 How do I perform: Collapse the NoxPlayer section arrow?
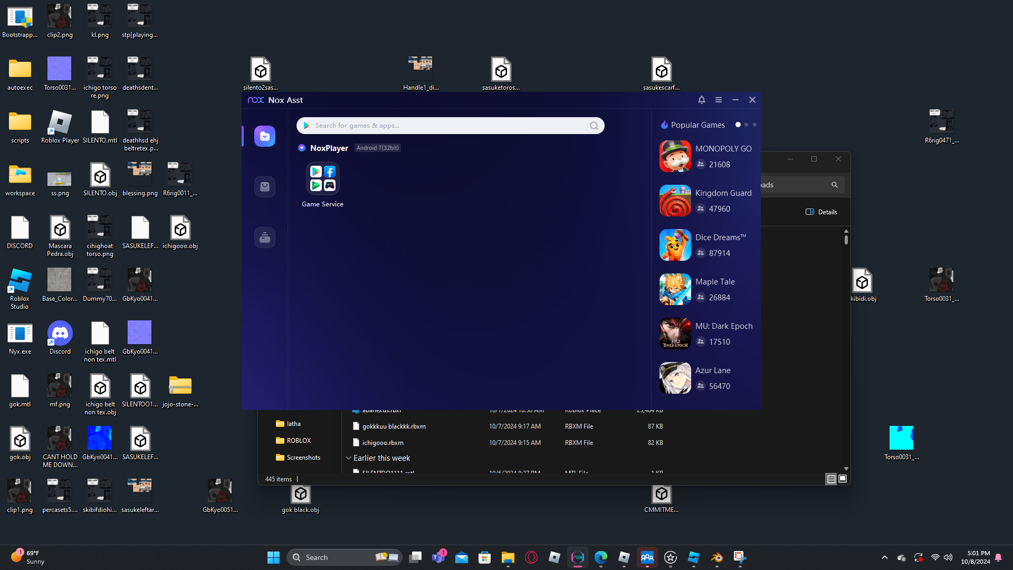coord(302,148)
